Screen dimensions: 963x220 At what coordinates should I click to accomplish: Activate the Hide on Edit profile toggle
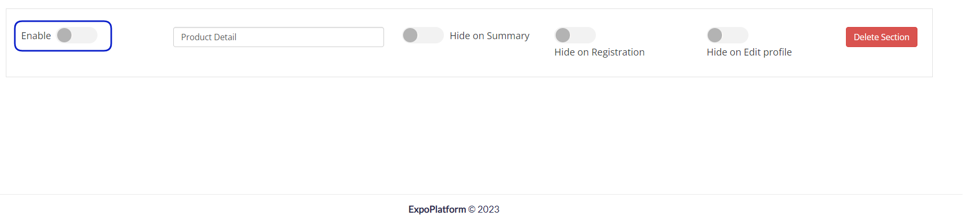(x=727, y=35)
